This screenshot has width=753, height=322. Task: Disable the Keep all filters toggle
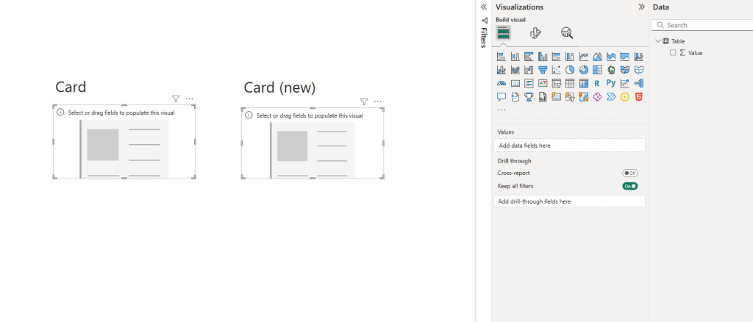tap(630, 186)
